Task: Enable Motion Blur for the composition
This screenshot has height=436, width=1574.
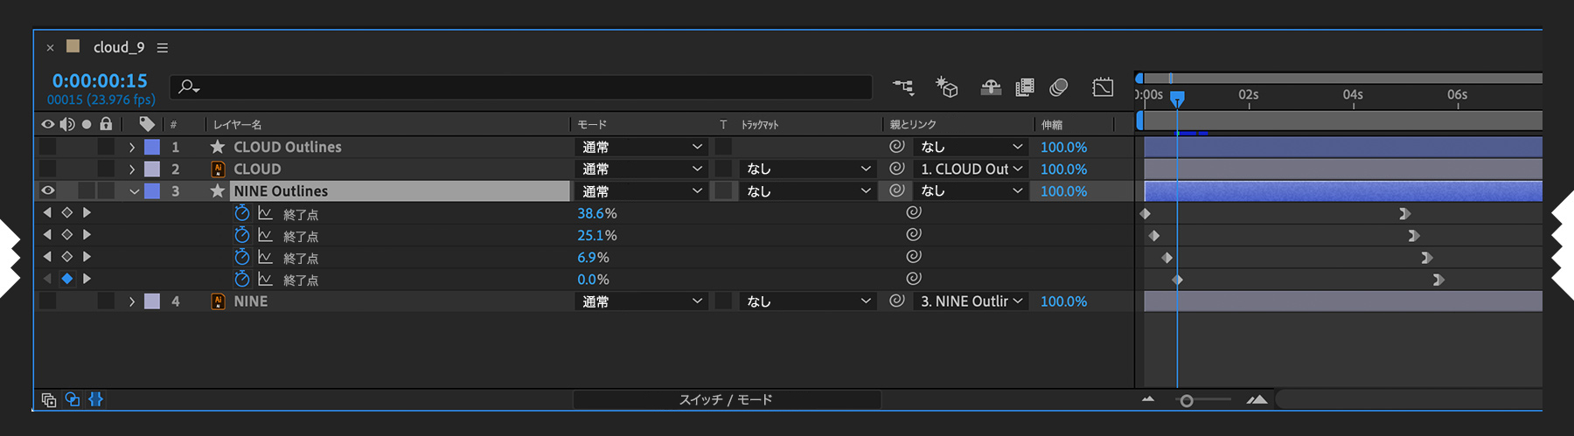Action: point(1059,87)
